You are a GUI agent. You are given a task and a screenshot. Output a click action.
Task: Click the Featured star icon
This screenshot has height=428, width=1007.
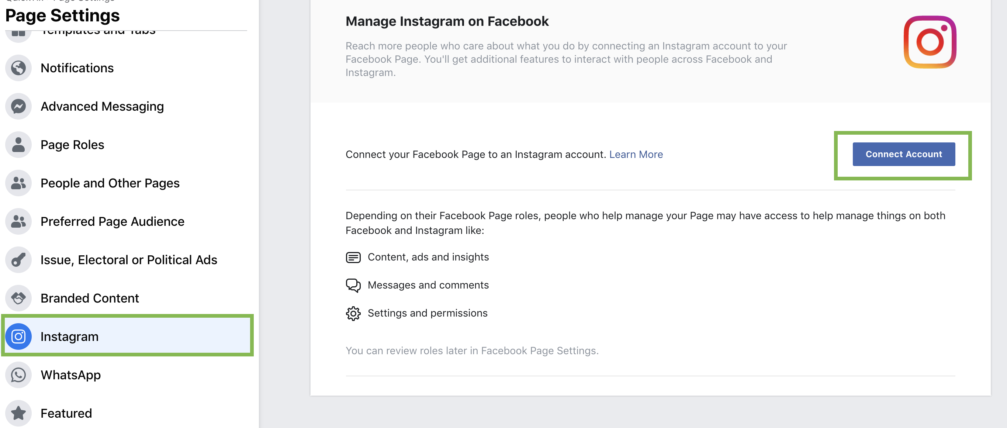[18, 413]
